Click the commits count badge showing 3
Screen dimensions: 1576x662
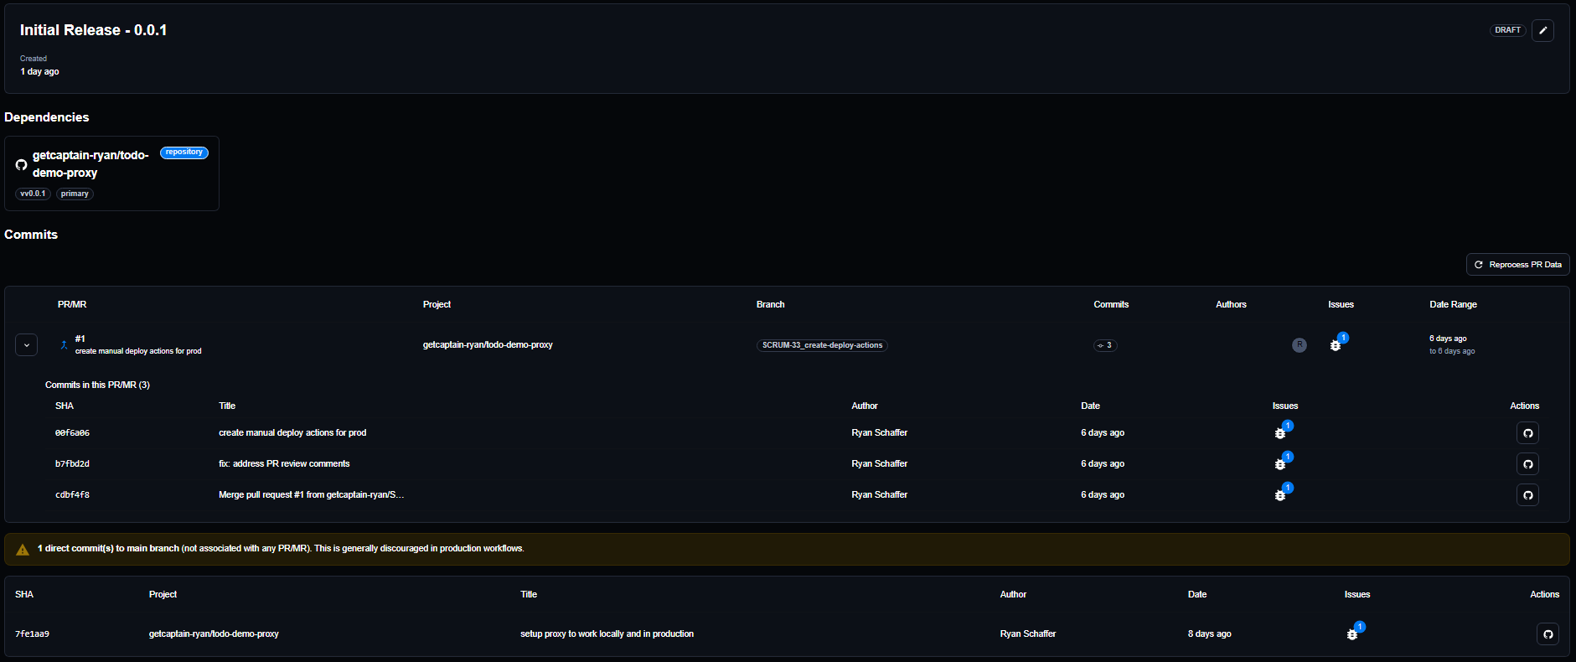tap(1104, 345)
